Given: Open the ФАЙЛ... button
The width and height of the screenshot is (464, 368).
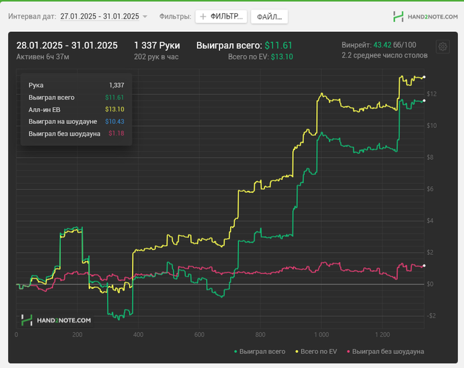Looking at the screenshot, I should (x=269, y=17).
